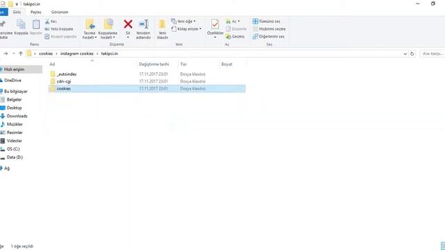Select Ağ network in navigation pane
This screenshot has width=445, height=250.
point(7,168)
